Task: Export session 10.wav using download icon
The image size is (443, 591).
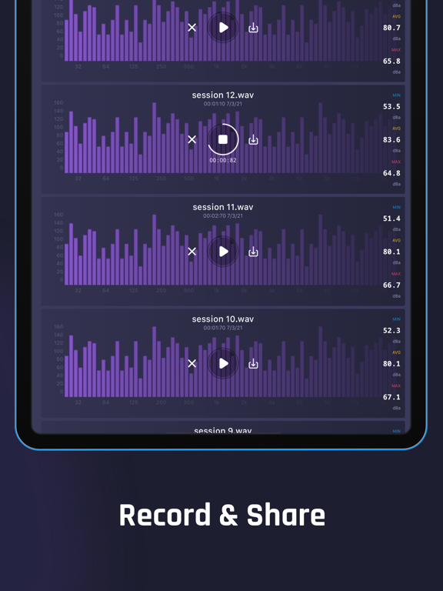Action: 254,363
